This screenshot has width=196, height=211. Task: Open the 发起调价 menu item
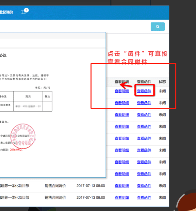click(6, 12)
